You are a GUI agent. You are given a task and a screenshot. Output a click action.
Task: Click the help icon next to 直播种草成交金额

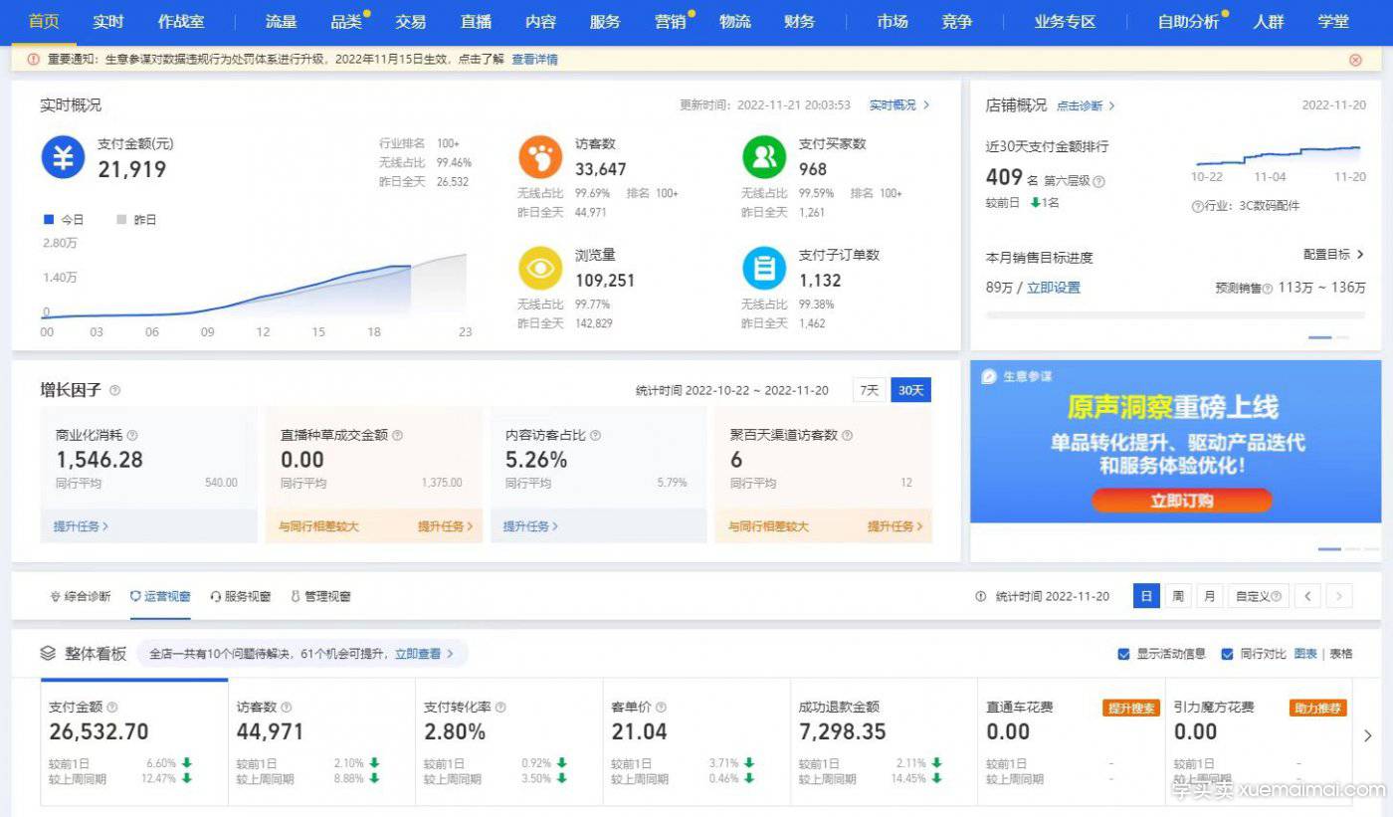click(397, 435)
